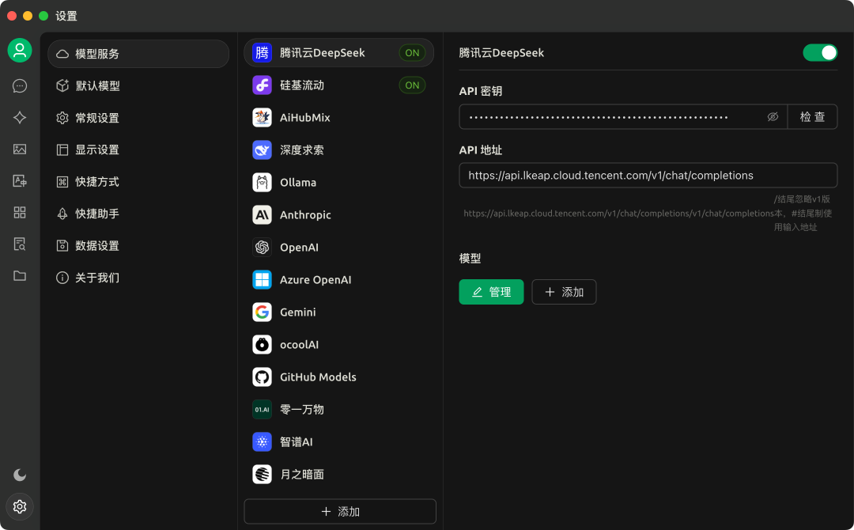Select the 硅基流动 provider icon

coord(262,85)
